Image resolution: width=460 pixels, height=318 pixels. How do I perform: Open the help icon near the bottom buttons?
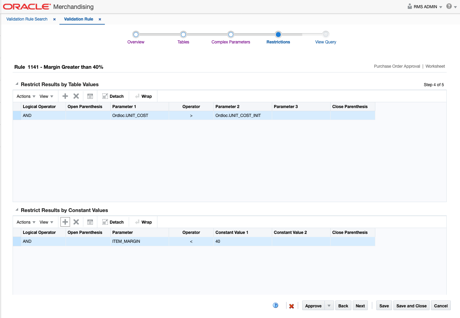click(275, 305)
